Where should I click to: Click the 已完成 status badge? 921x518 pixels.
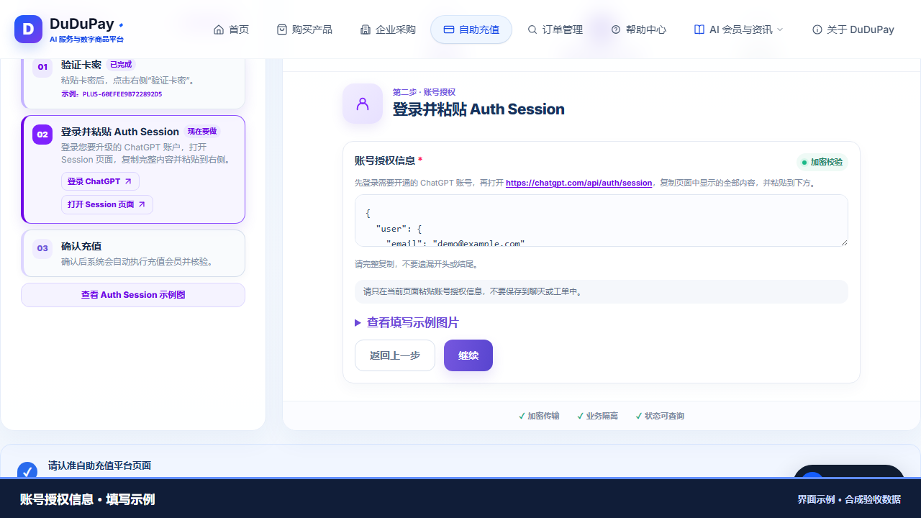tap(121, 65)
